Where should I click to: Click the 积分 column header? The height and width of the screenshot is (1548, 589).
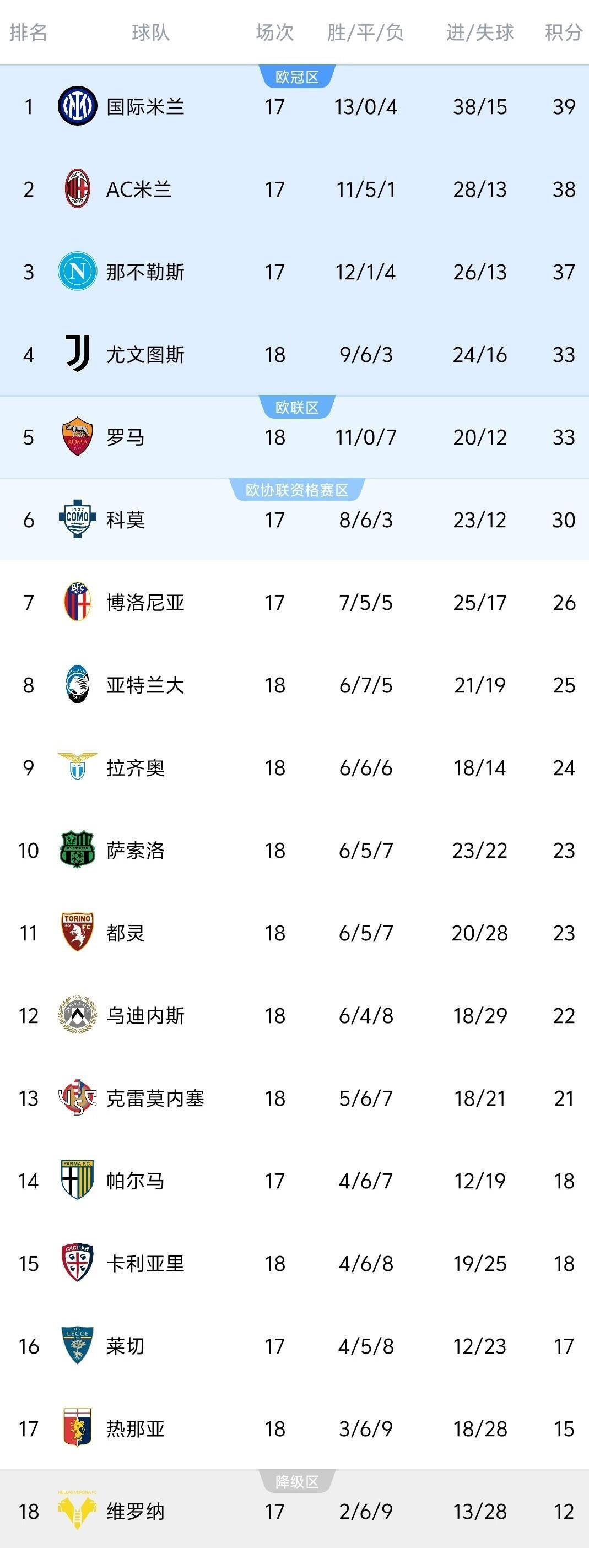(x=563, y=33)
